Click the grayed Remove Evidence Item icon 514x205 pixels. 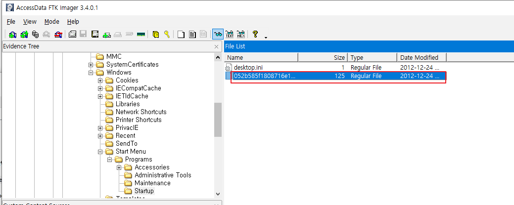[x=47, y=34]
